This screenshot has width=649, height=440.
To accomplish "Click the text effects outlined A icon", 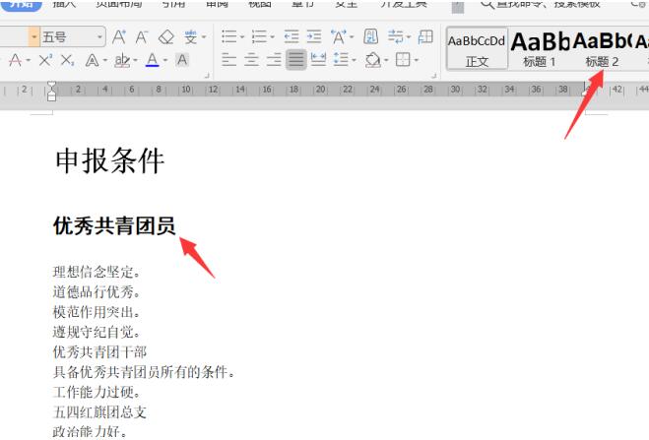I will [x=92, y=60].
